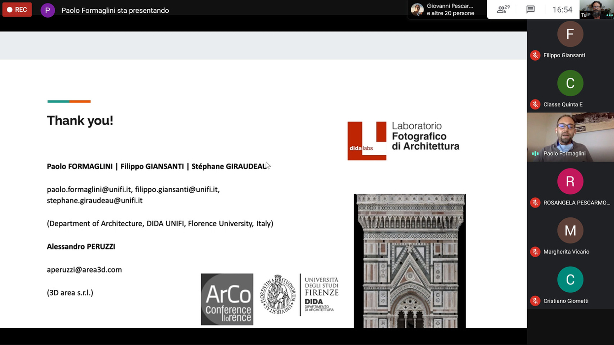Click the Florence cathedral facade image

[410, 260]
